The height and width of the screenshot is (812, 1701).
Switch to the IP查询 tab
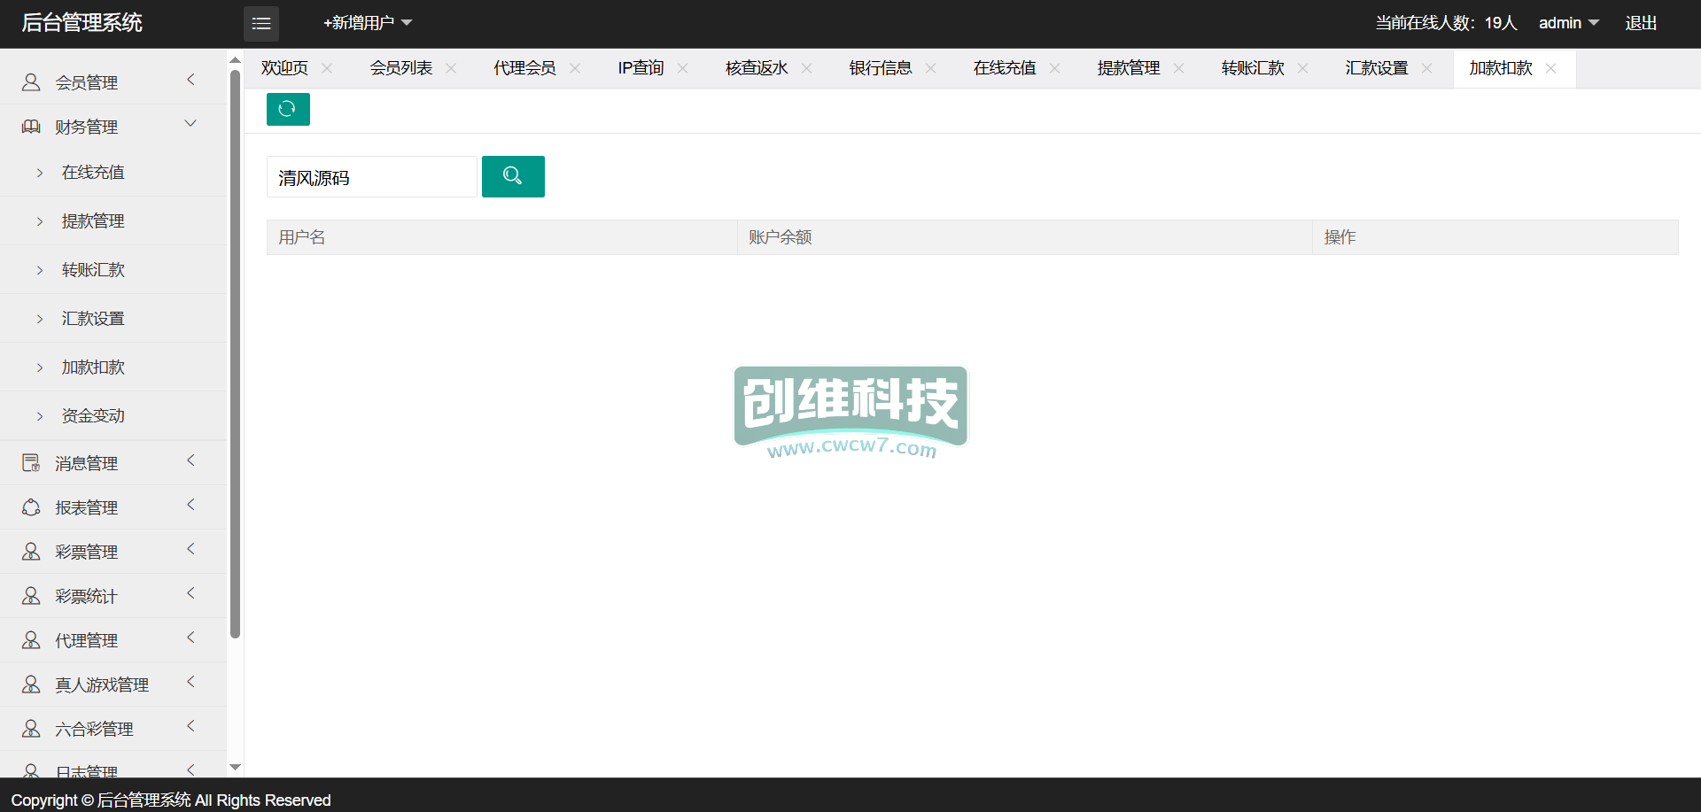tap(641, 68)
